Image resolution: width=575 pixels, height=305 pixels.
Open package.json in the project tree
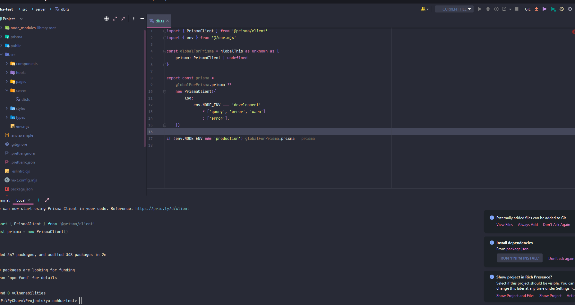pyautogui.click(x=21, y=189)
